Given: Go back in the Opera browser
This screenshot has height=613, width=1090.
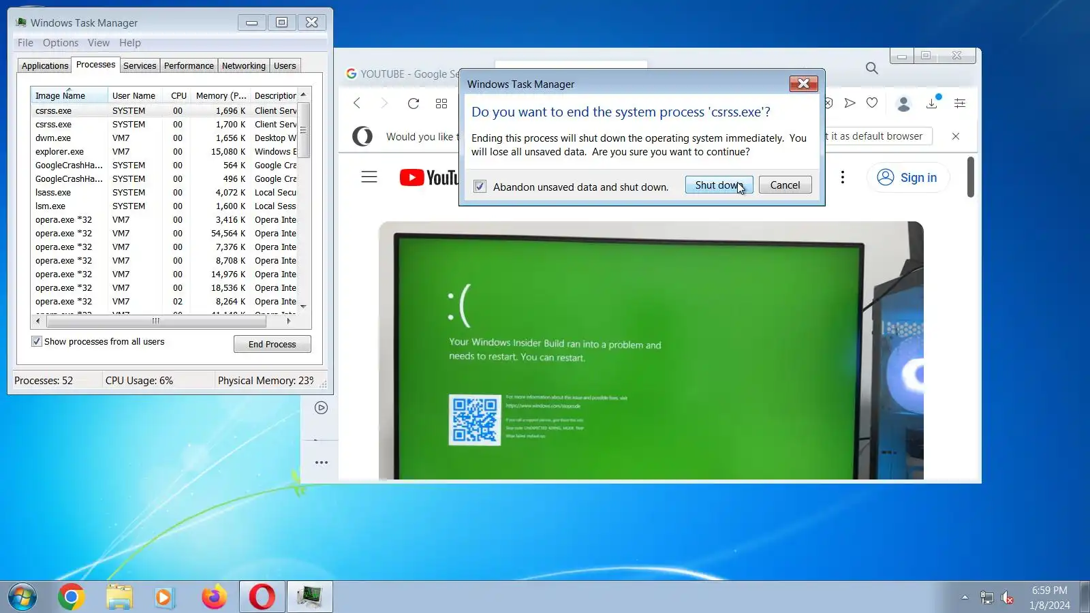Looking at the screenshot, I should tap(356, 103).
